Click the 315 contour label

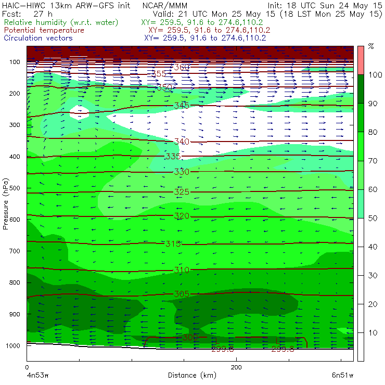tap(173, 244)
